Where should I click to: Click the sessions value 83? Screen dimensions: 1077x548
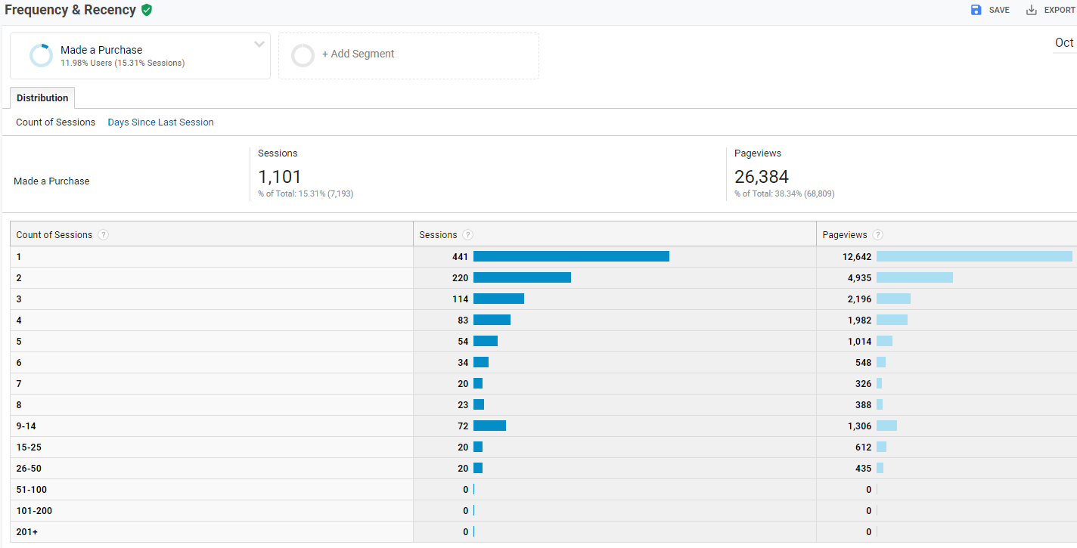[x=463, y=320]
